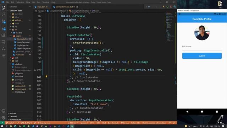Image resolution: width=227 pixels, height=128 pixels.
Task: Open the Run menu
Action: point(39,2)
